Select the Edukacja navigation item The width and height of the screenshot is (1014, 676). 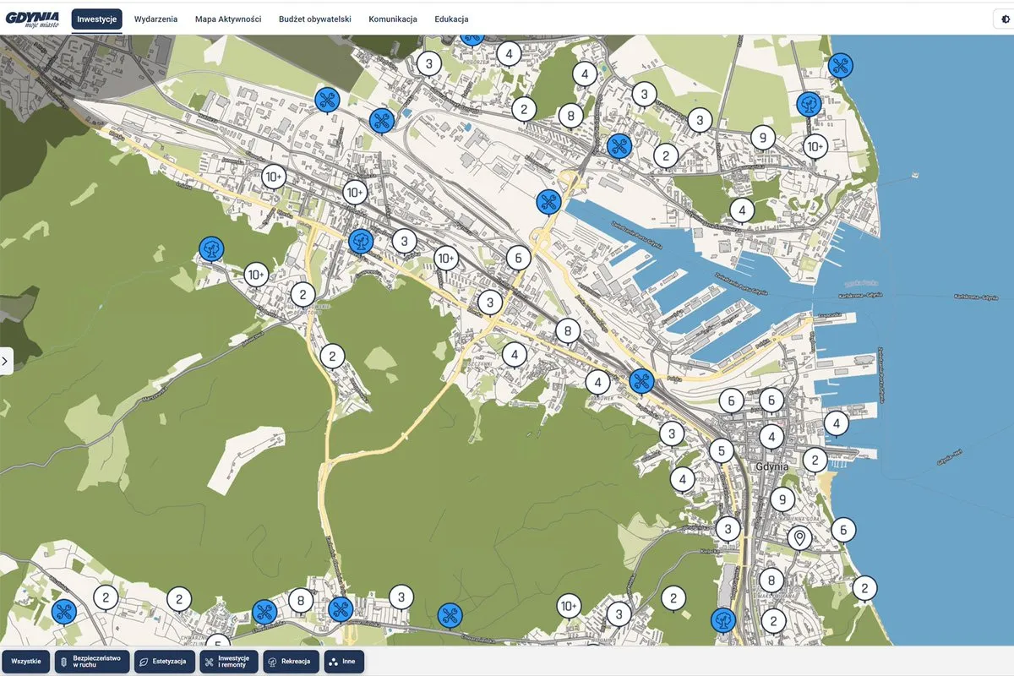(x=451, y=19)
